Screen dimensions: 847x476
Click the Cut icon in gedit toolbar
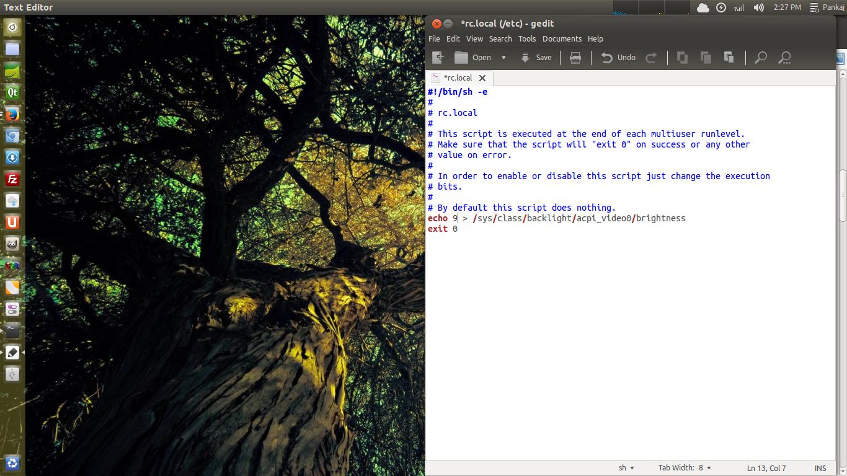click(x=682, y=58)
